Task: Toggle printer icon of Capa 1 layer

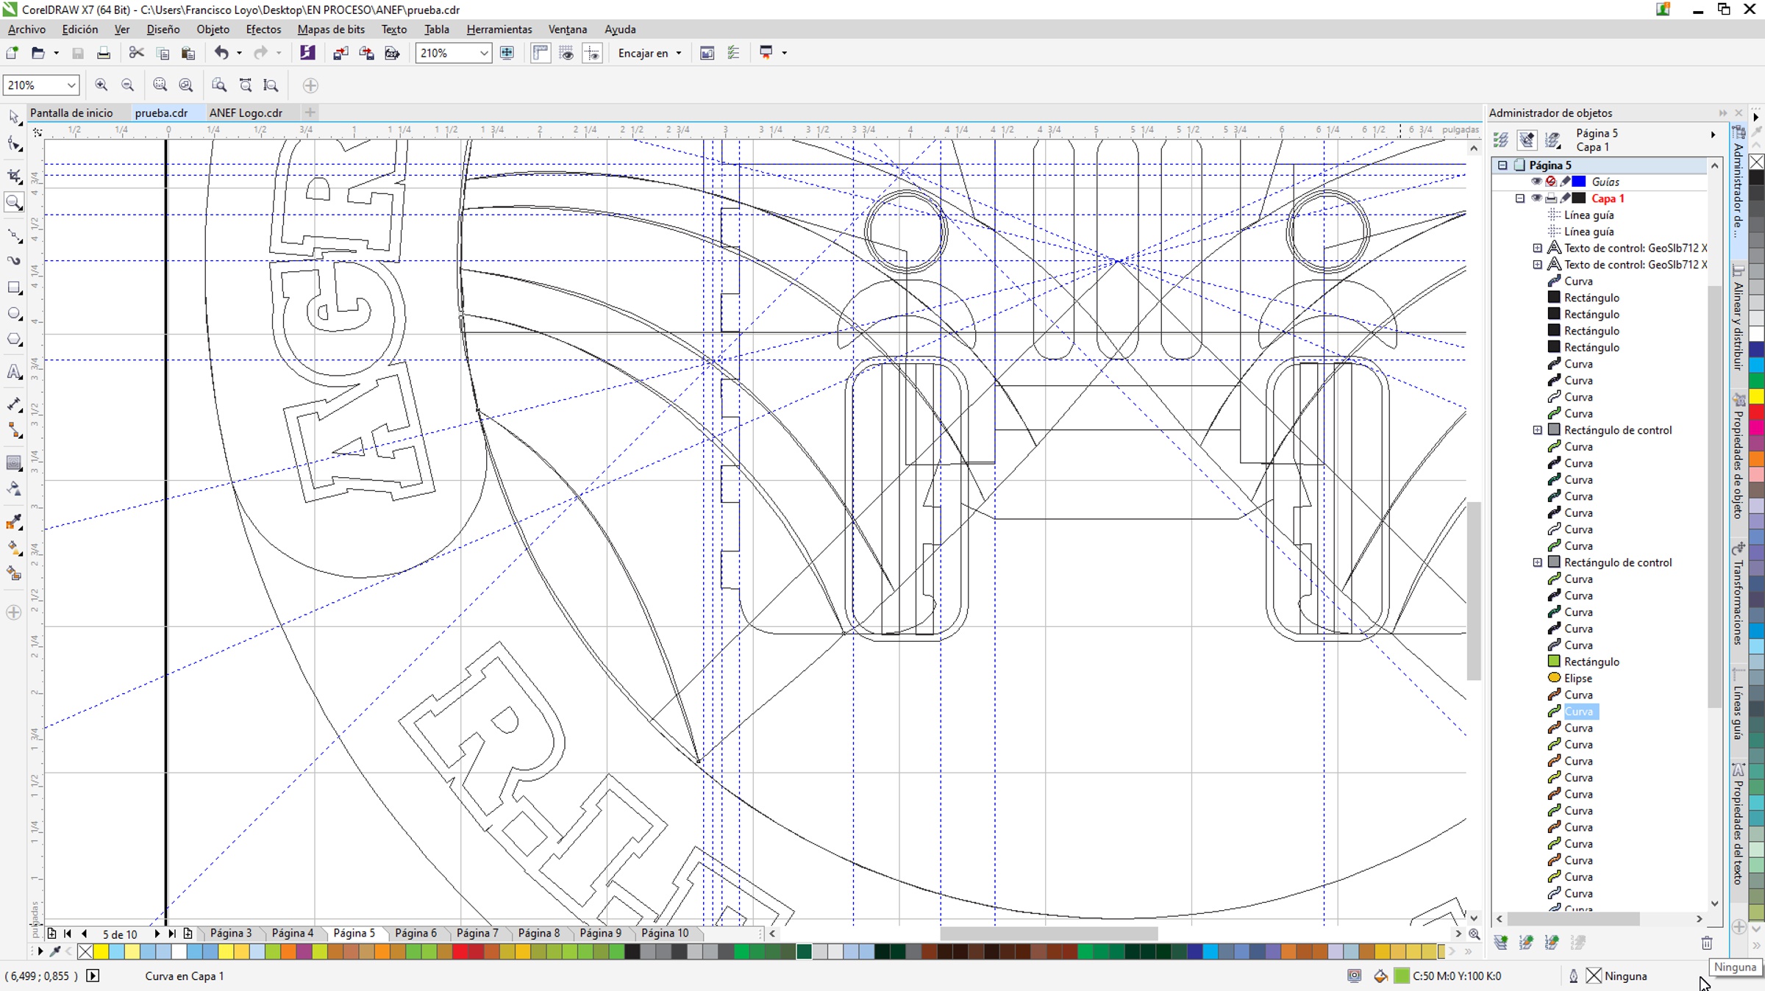Action: pyautogui.click(x=1551, y=198)
